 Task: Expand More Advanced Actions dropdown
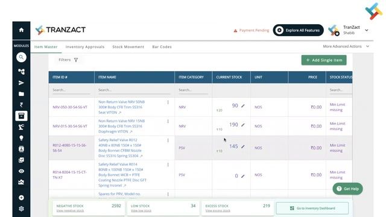pyautogui.click(x=346, y=46)
